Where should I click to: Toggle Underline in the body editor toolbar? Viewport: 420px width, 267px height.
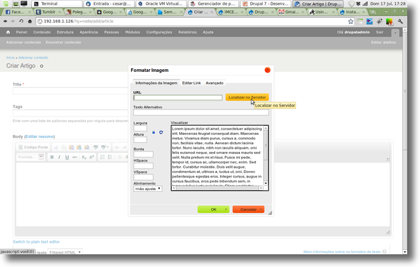(x=67, y=157)
